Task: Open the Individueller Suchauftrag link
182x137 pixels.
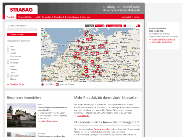Action: coord(162,42)
